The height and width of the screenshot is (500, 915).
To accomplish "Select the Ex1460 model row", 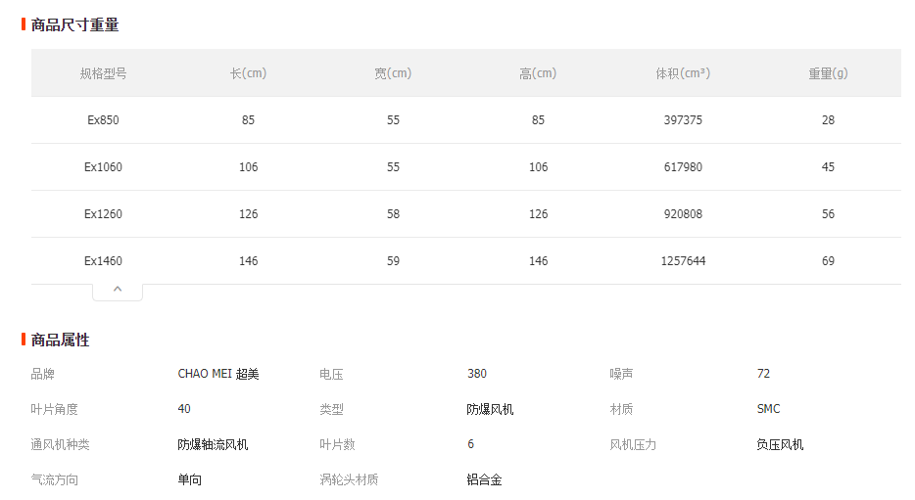I will tap(103, 261).
